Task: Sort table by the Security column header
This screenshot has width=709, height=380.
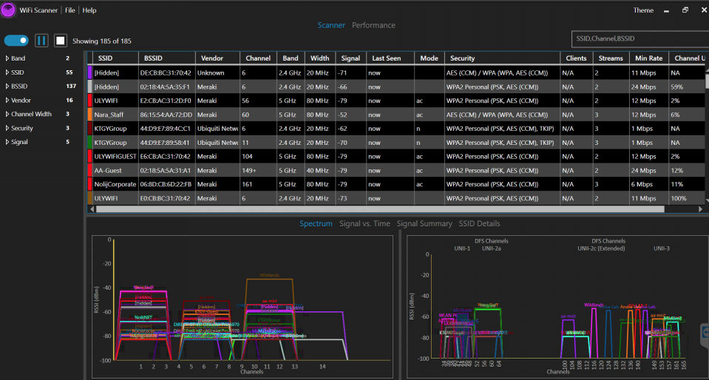Action: click(x=502, y=58)
